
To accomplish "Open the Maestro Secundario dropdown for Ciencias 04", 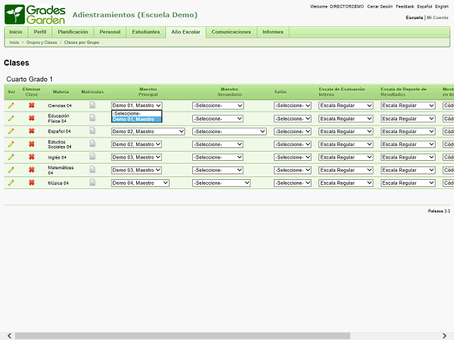I will click(218, 106).
